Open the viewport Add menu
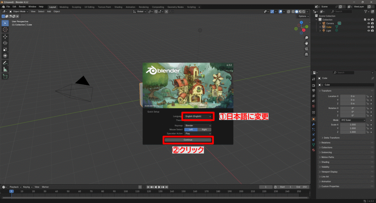376x203 pixels. 49,11
